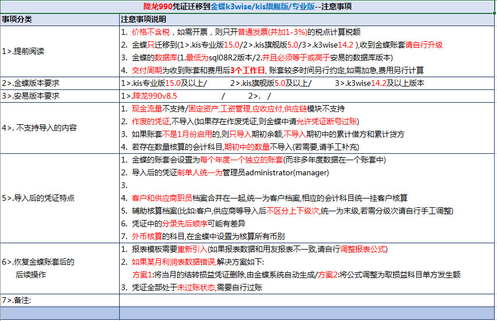Viewport: 497px width, 321px height.
Task: Click the 3>.安易版本要求 category cell
Action: coord(60,95)
